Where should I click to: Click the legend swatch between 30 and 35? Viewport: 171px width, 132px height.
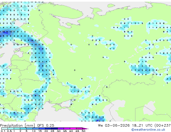tap(61, 128)
